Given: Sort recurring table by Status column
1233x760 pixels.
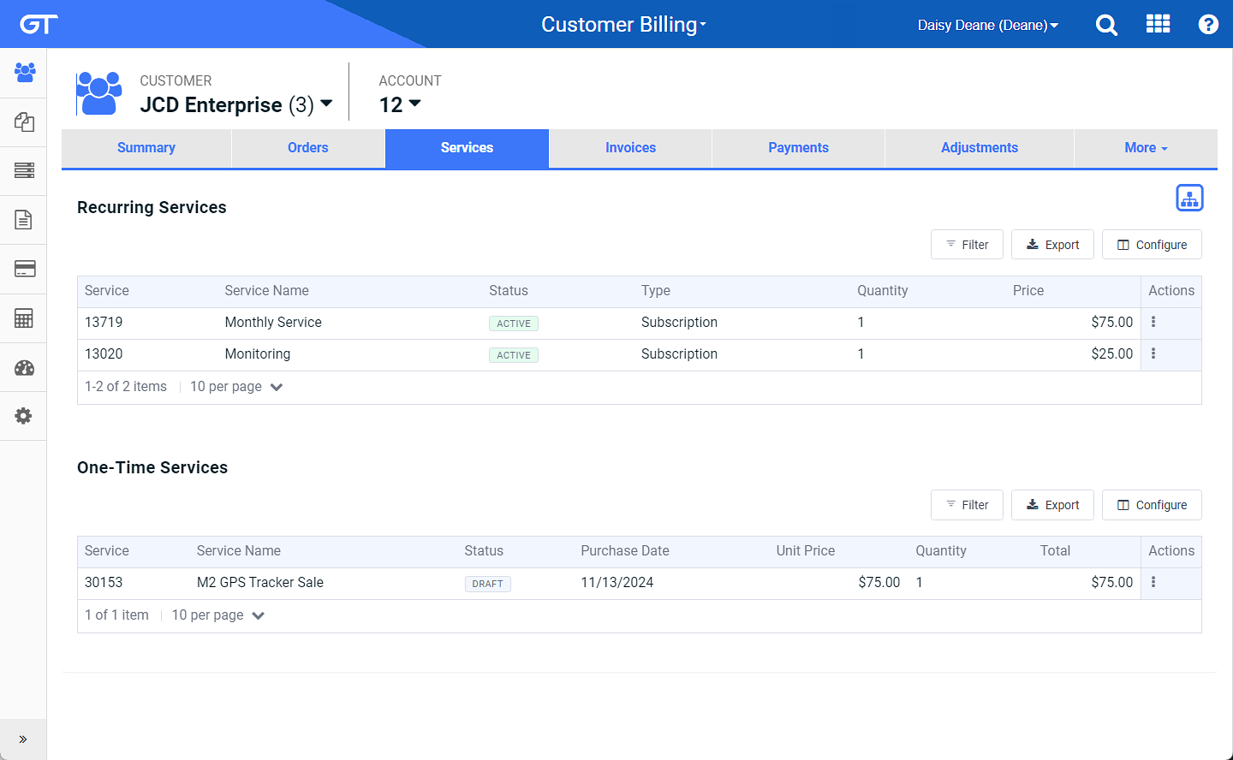Looking at the screenshot, I should 509,291.
